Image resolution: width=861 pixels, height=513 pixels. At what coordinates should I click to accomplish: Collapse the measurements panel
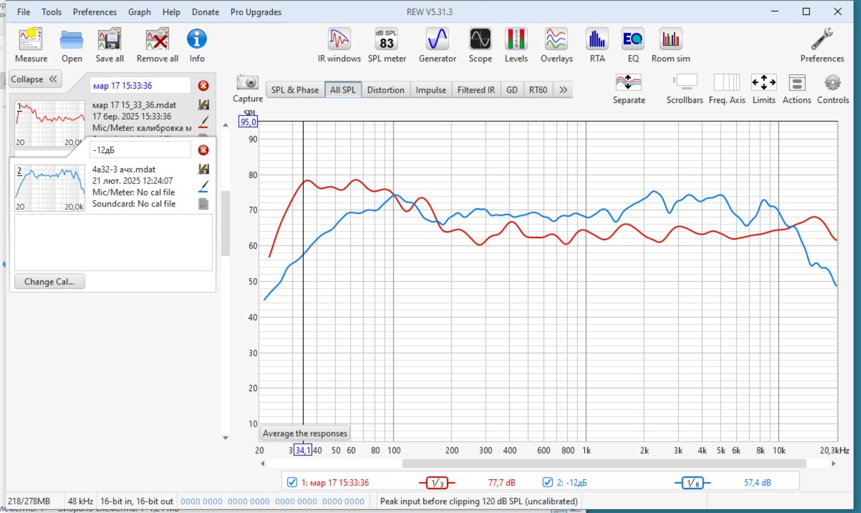[35, 79]
